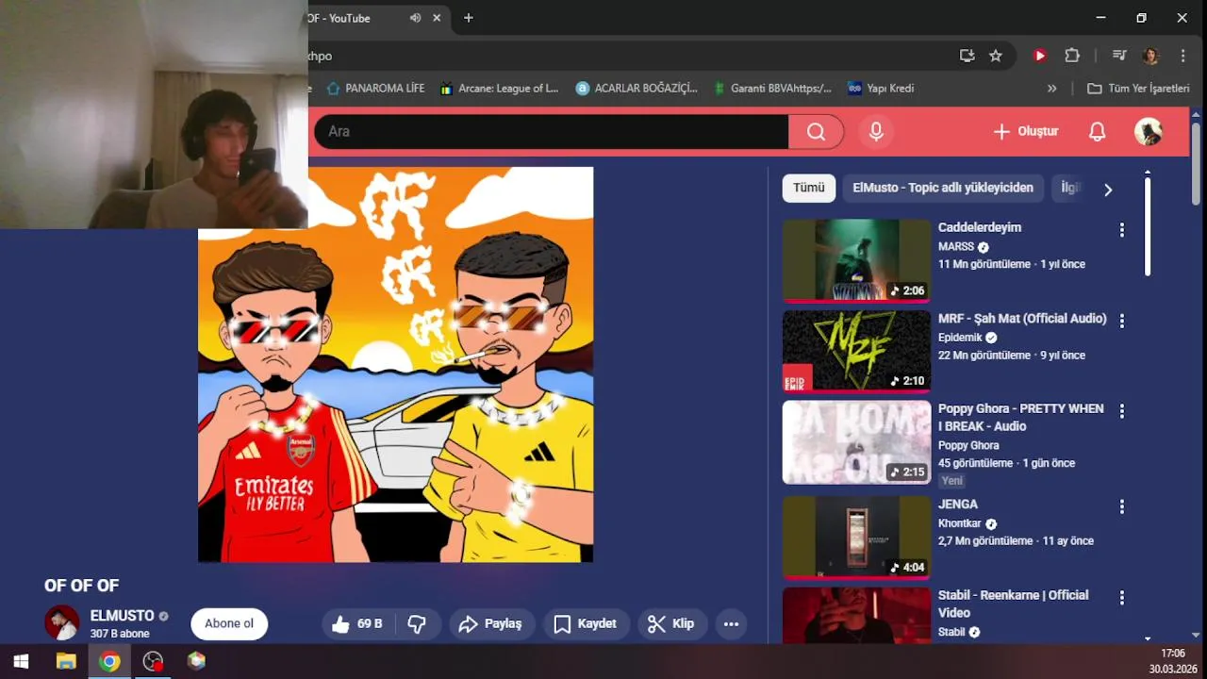Open the media controls icon in the toolbar
The height and width of the screenshot is (679, 1207).
(x=1119, y=56)
